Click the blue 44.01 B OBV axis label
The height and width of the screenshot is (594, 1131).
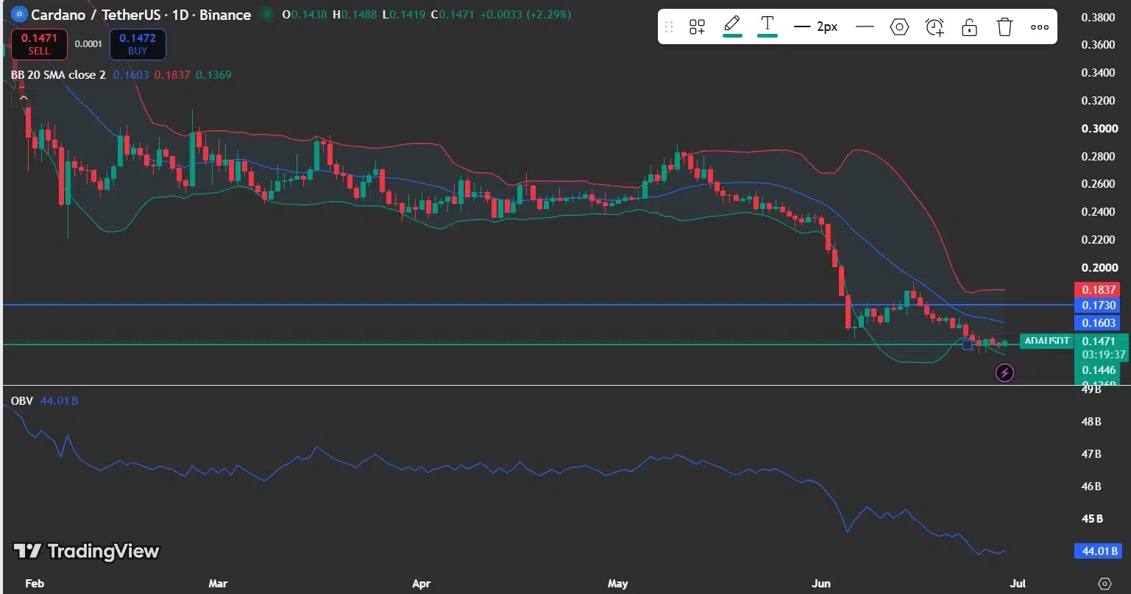point(1097,551)
